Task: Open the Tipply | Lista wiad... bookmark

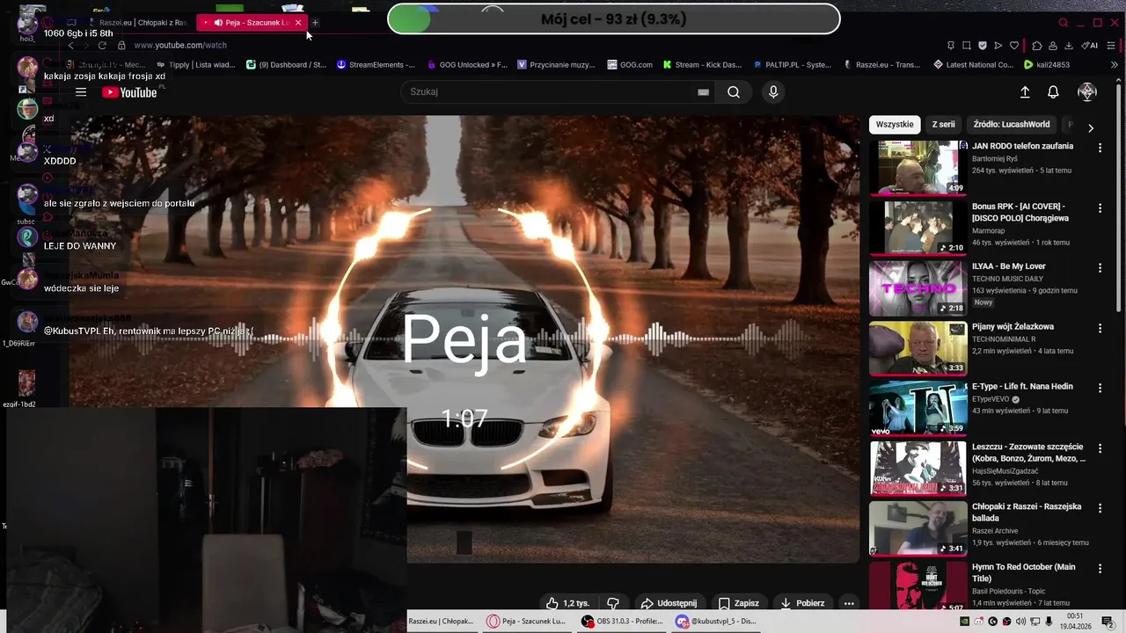Action: (x=195, y=64)
